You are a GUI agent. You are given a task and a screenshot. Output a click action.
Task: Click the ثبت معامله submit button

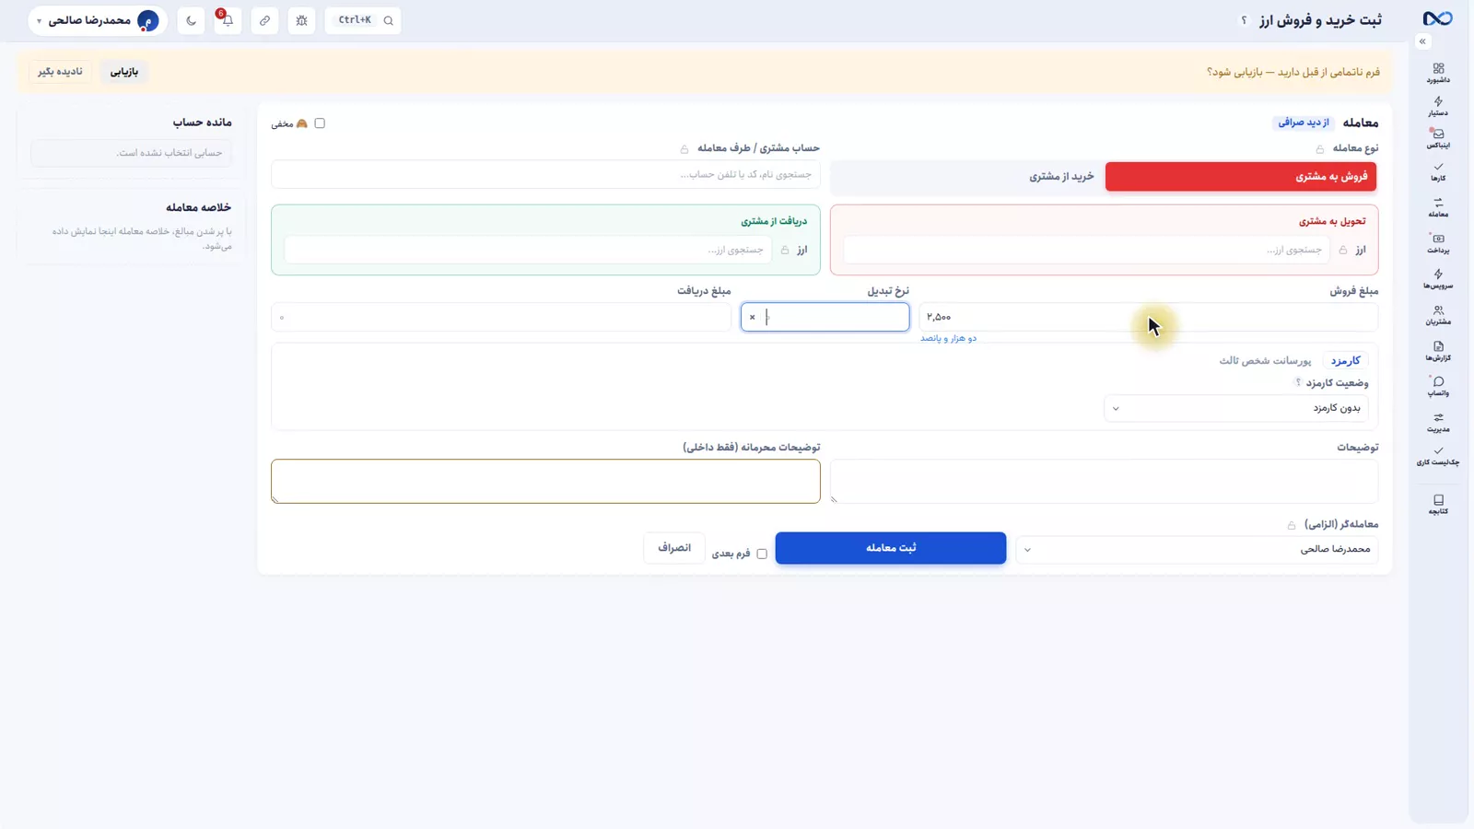[x=891, y=548]
